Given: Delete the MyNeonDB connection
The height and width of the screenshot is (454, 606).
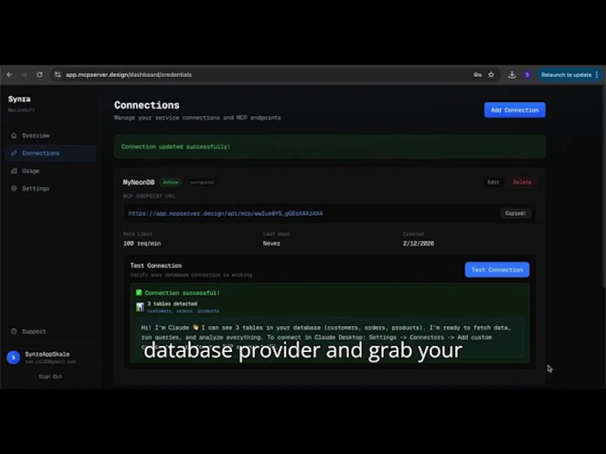Looking at the screenshot, I should [522, 182].
